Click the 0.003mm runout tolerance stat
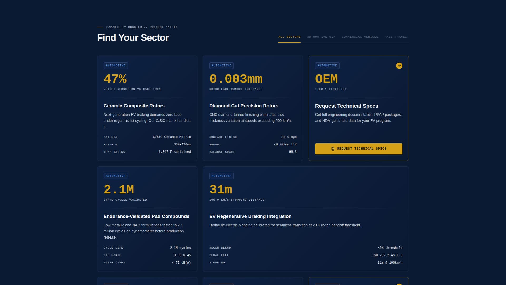Viewport: 506px width, 285px height. [236, 79]
